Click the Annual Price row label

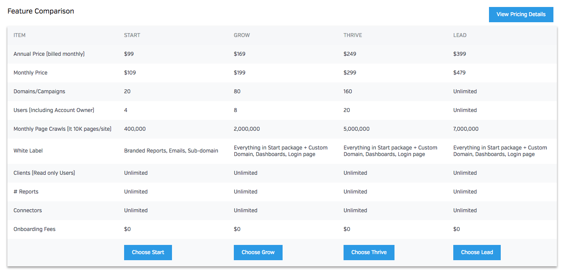[49, 54]
